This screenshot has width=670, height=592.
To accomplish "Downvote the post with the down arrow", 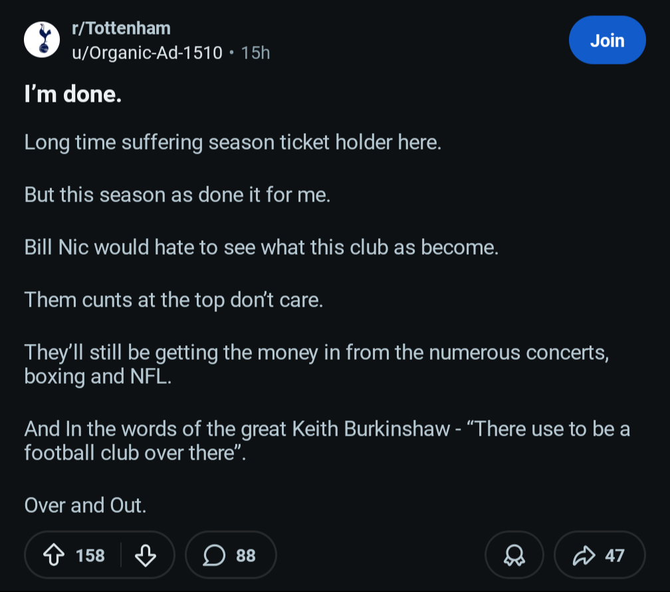I will coord(145,555).
